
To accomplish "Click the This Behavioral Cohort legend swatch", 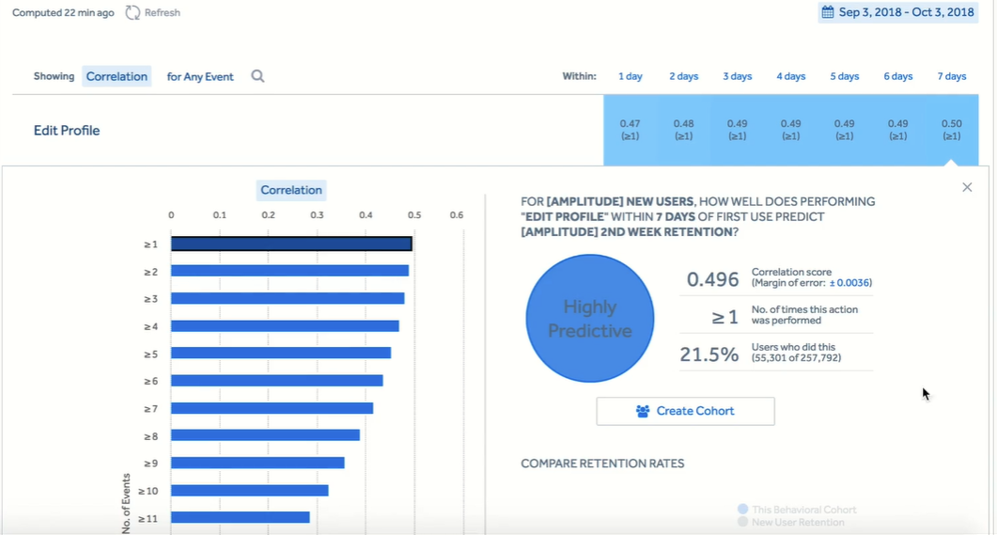I will 742,509.
